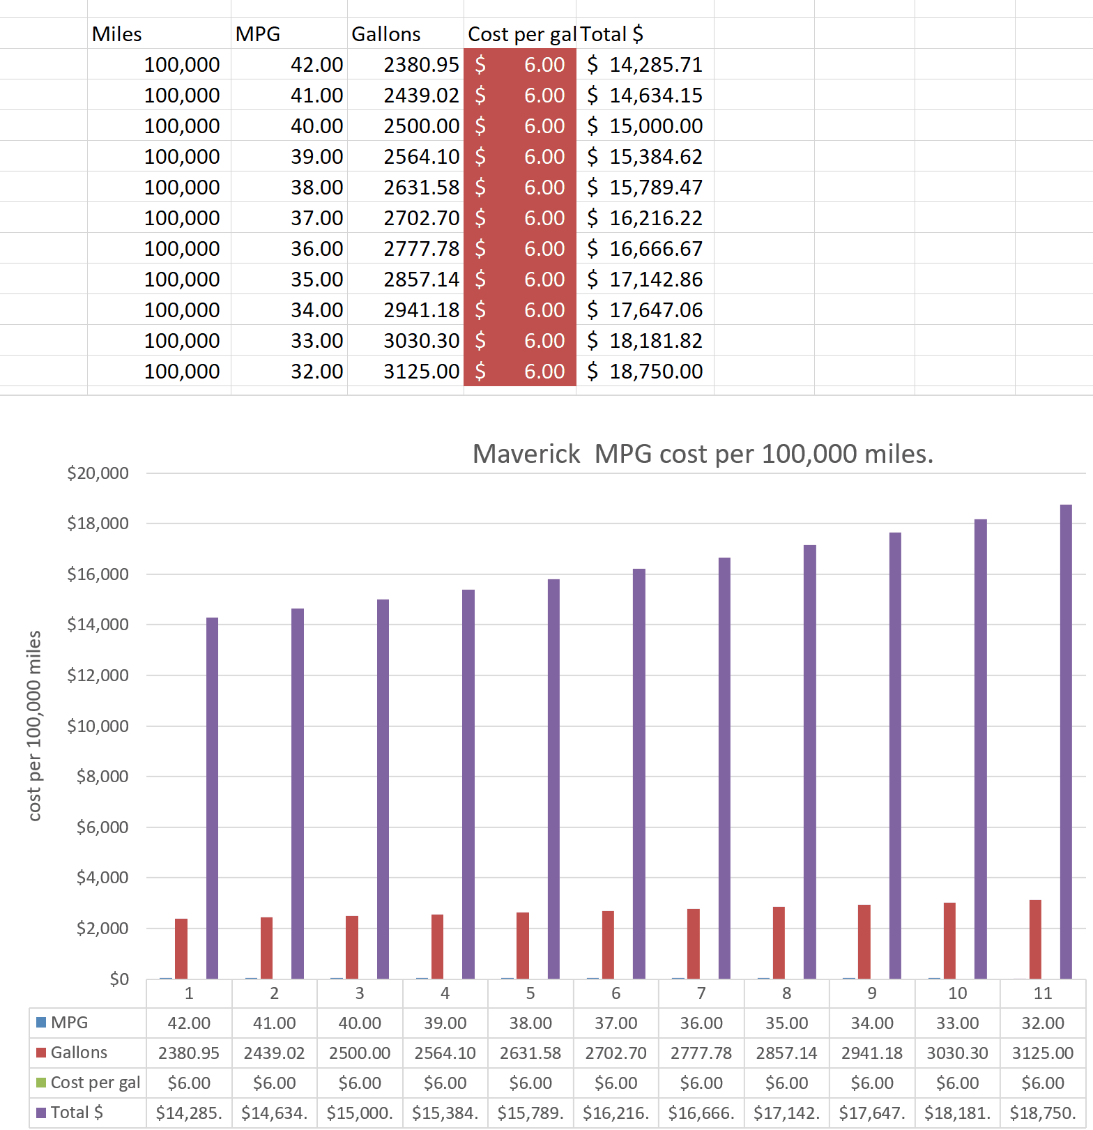The height and width of the screenshot is (1130, 1093).
Task: Click the spreadsheet cell 35.00 in the MPG column
Action: tap(289, 279)
